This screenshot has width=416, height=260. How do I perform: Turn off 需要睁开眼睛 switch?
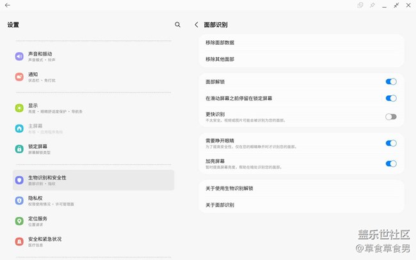[x=390, y=143]
